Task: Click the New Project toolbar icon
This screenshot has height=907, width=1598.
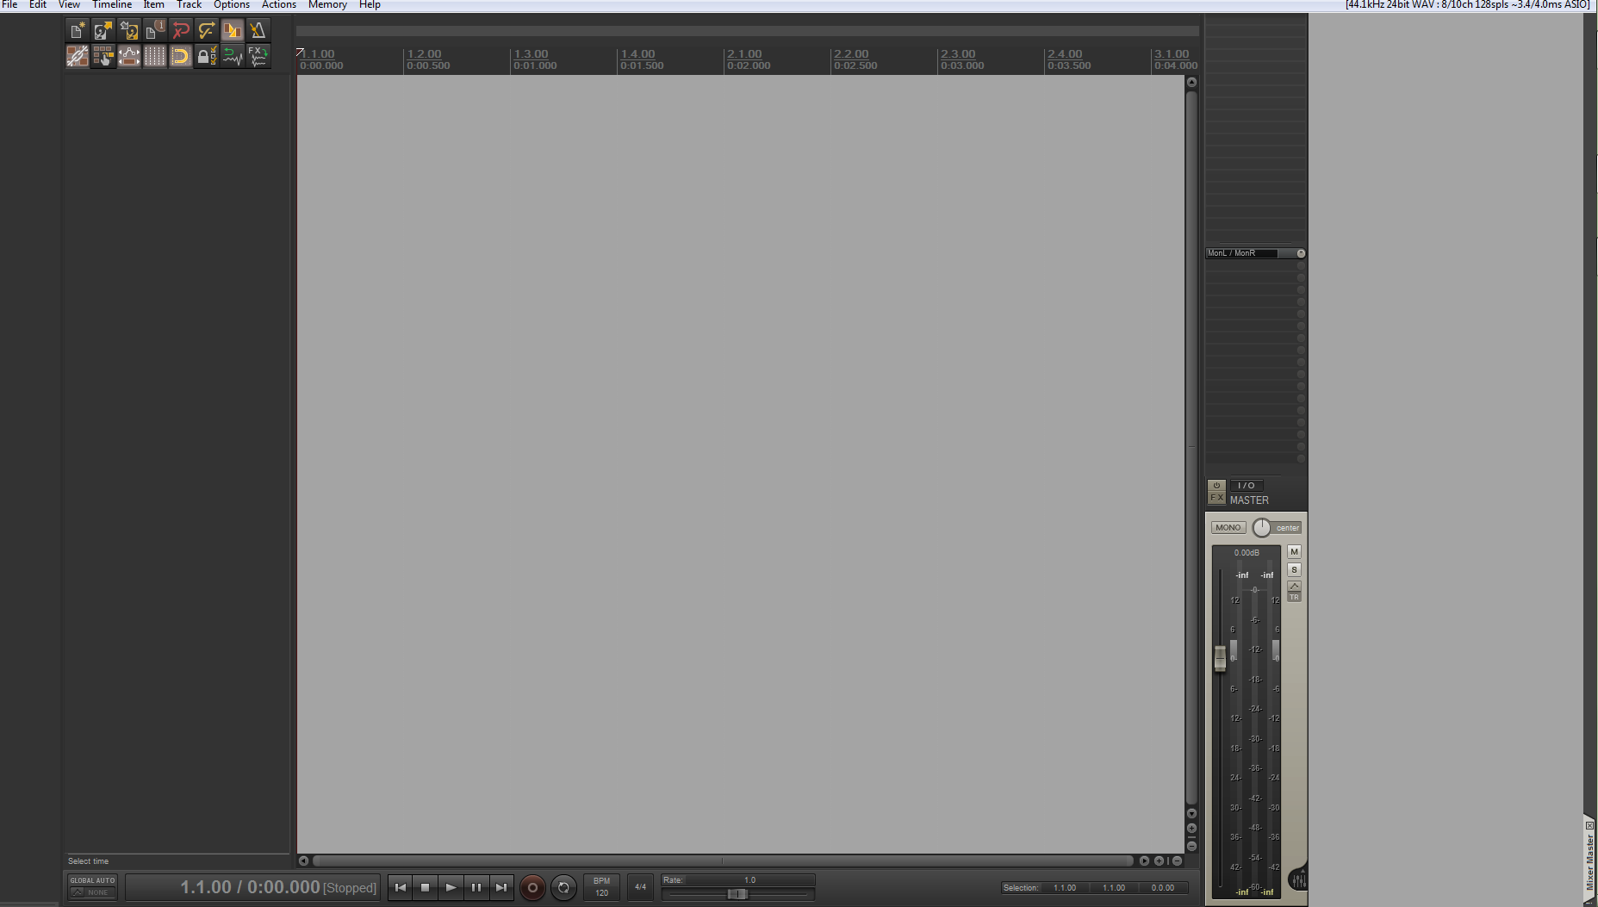Action: coord(77,31)
